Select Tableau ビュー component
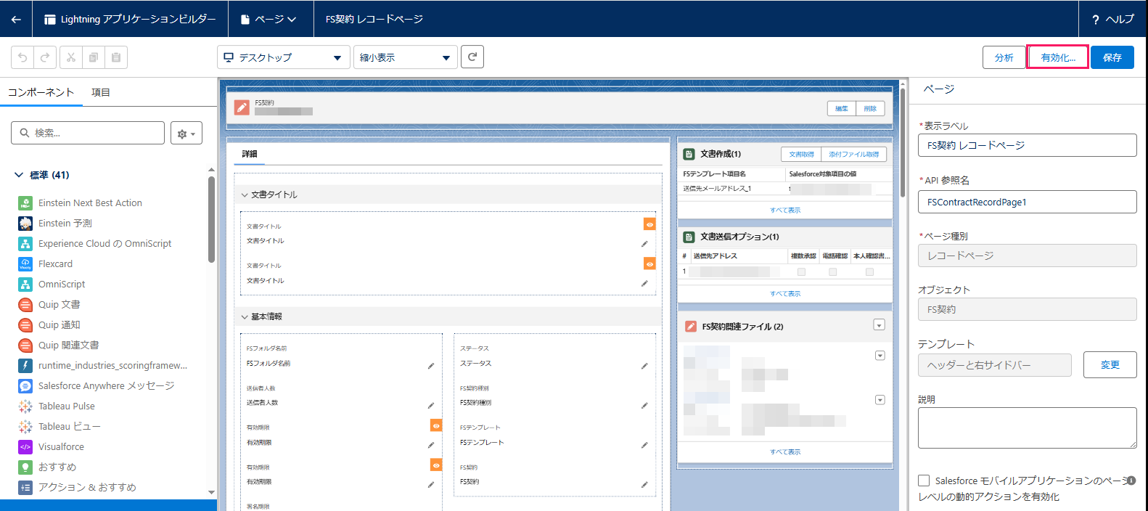Screen dimensions: 1148x511 [x=60, y=426]
